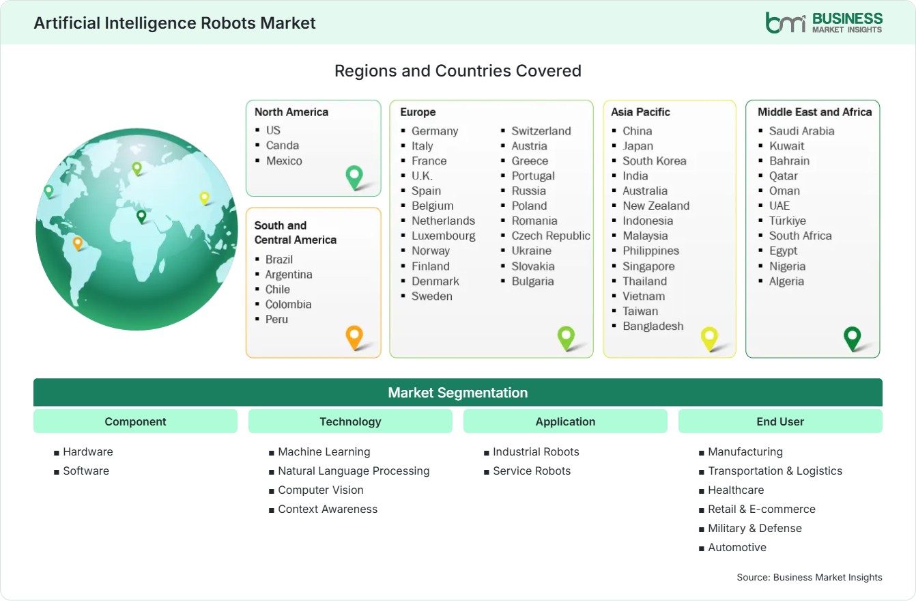This screenshot has height=601, width=916.
Task: Click U.K. in Europe list
Action: click(x=422, y=176)
